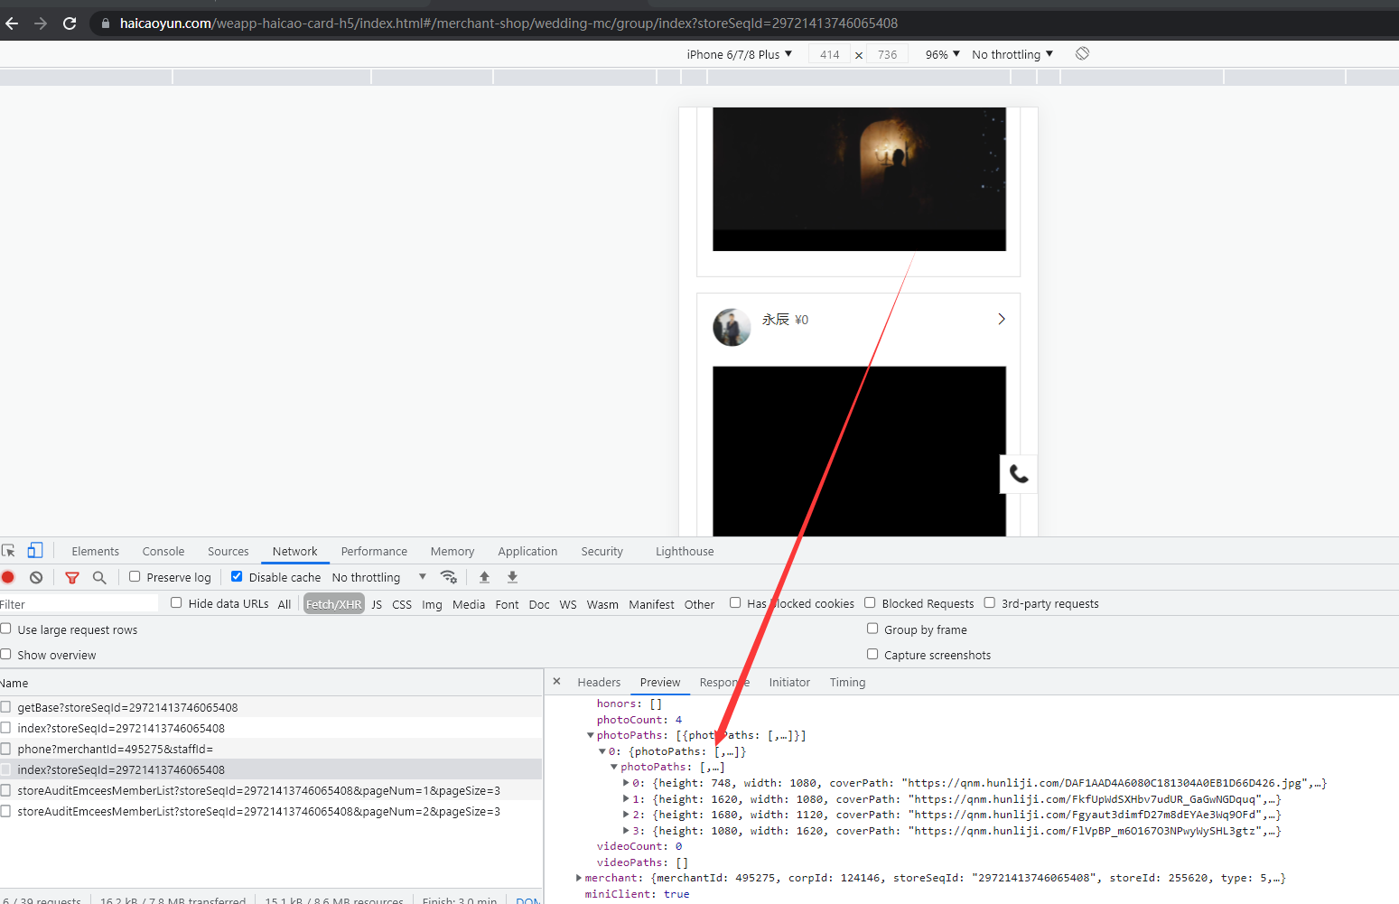Screen dimensions: 1399x904
Task: Open the Sources panel
Action: pos(229,552)
